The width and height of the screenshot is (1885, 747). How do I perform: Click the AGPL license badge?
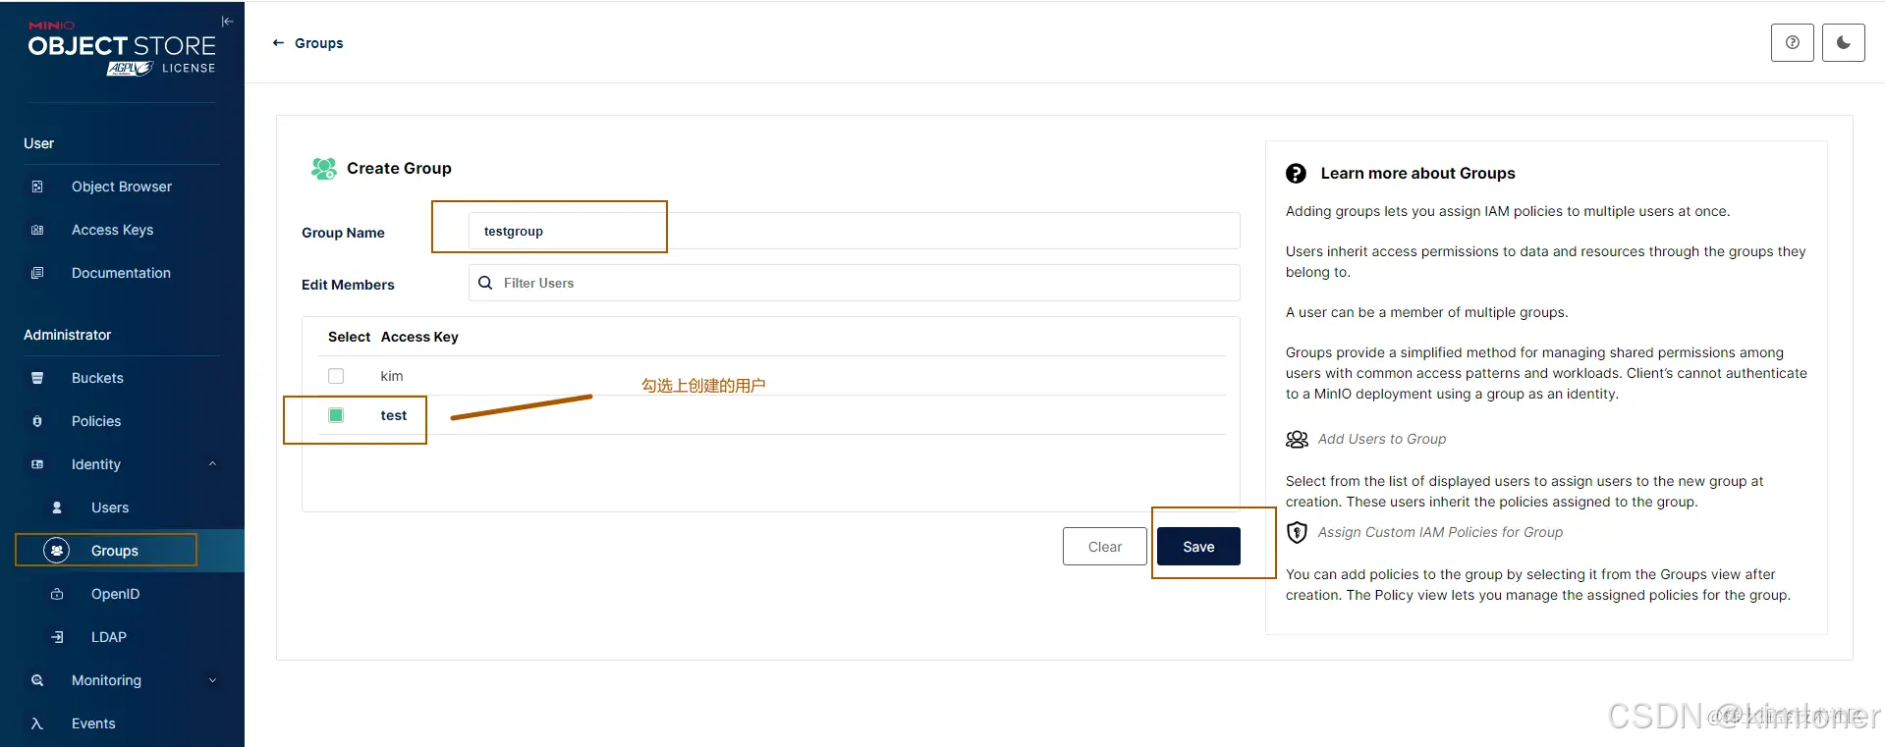pos(130,68)
